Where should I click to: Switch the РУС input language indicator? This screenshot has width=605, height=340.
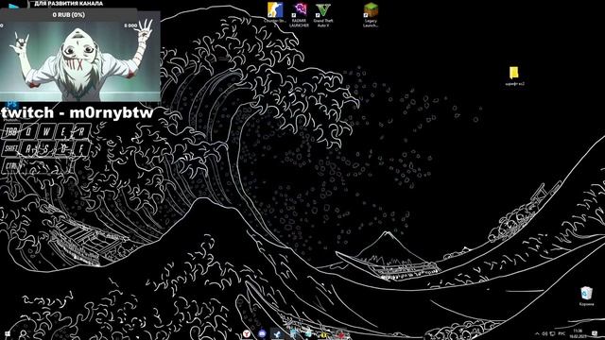[562, 333]
